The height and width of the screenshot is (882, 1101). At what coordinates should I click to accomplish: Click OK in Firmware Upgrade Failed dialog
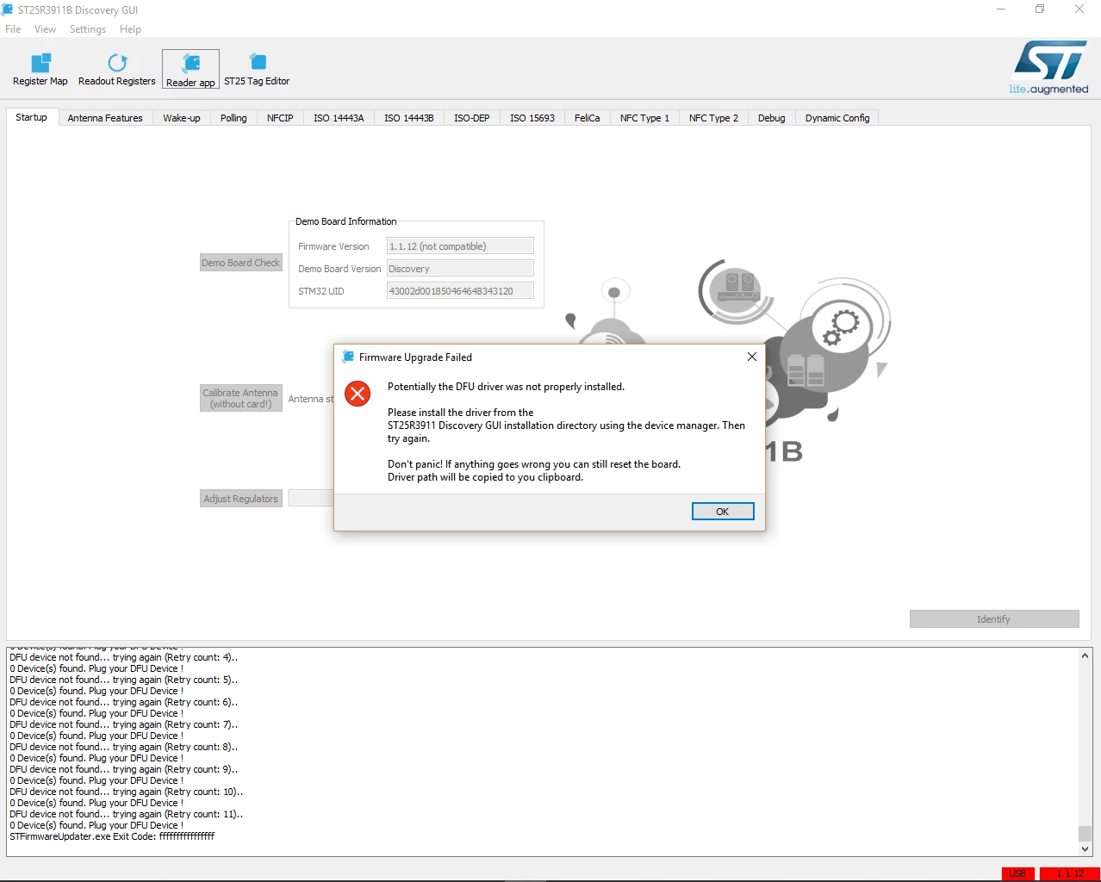pyautogui.click(x=723, y=512)
